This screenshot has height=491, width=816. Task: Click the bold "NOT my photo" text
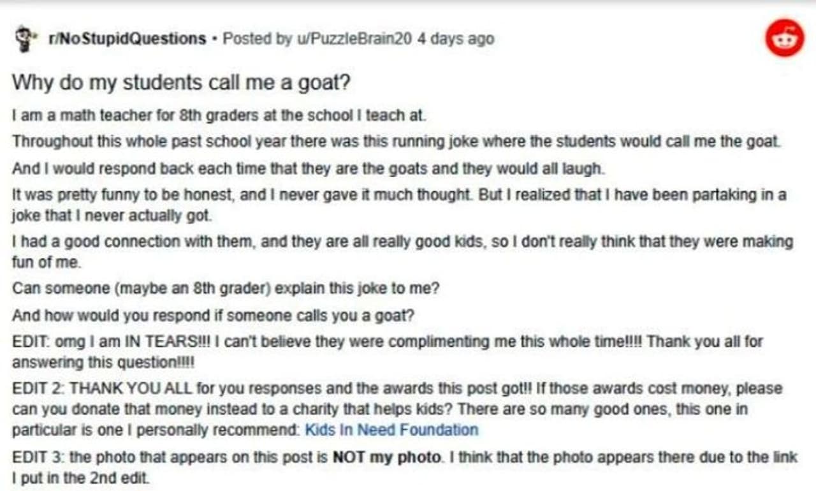[386, 457]
